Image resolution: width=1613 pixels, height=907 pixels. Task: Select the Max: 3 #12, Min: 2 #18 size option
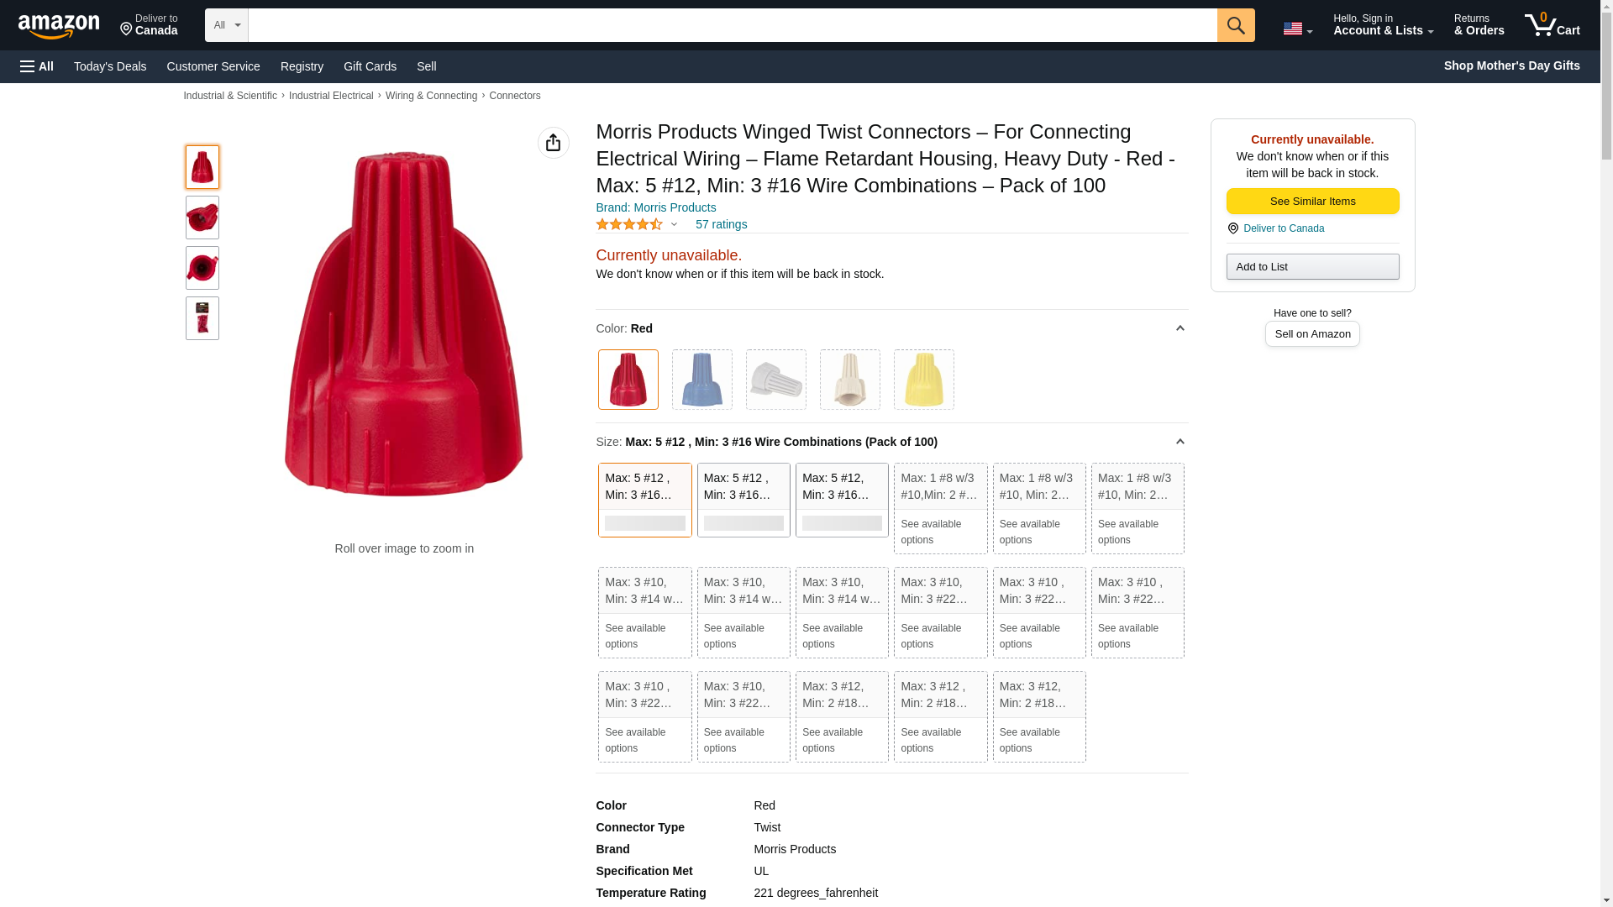point(842,716)
